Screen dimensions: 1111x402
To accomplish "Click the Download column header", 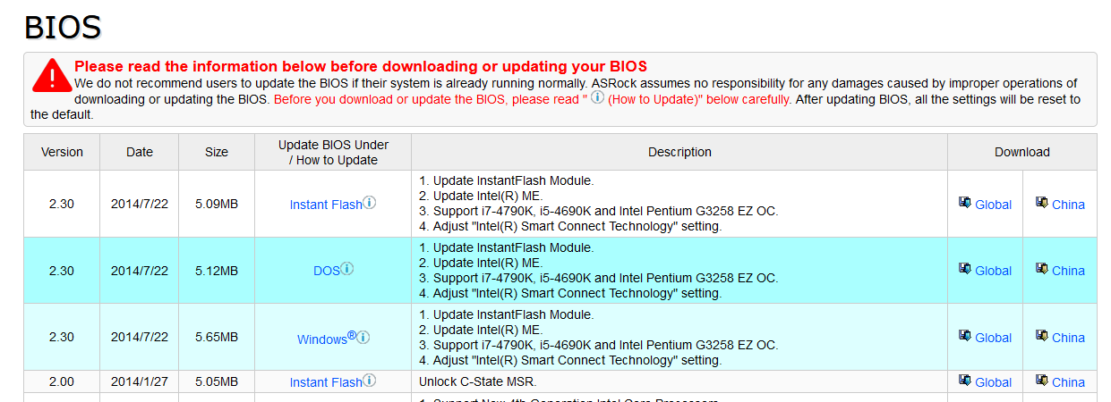I will tap(1022, 152).
